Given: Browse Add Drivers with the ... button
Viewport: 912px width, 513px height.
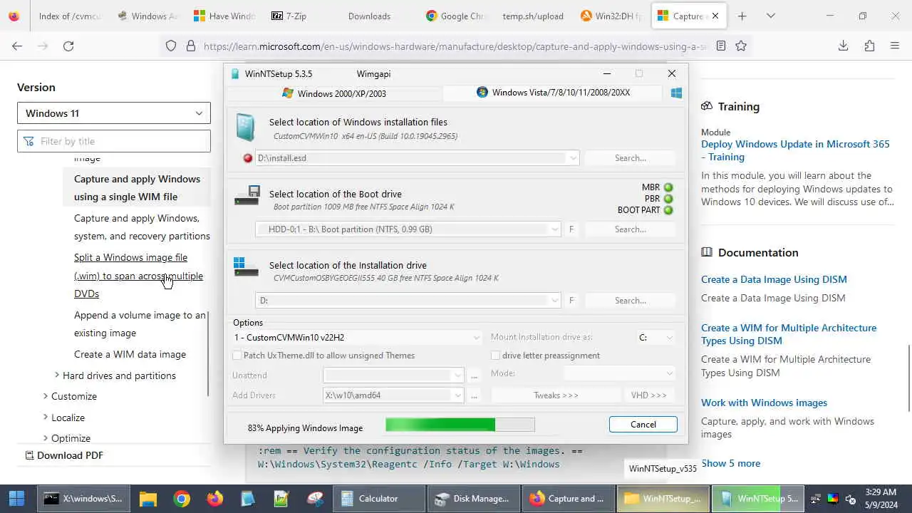Looking at the screenshot, I should pyautogui.click(x=474, y=395).
